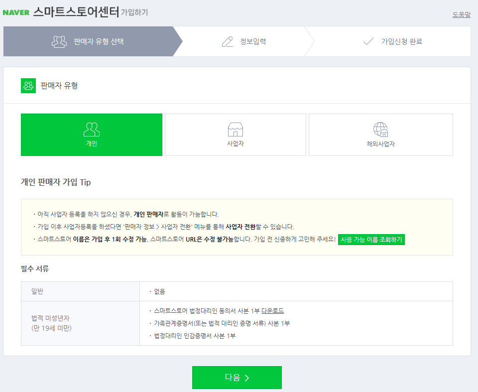Screen dimensions: 478x392
Task: Download the 법정대리인 동의서 via 다운로드 link
Action: (x=272, y=311)
